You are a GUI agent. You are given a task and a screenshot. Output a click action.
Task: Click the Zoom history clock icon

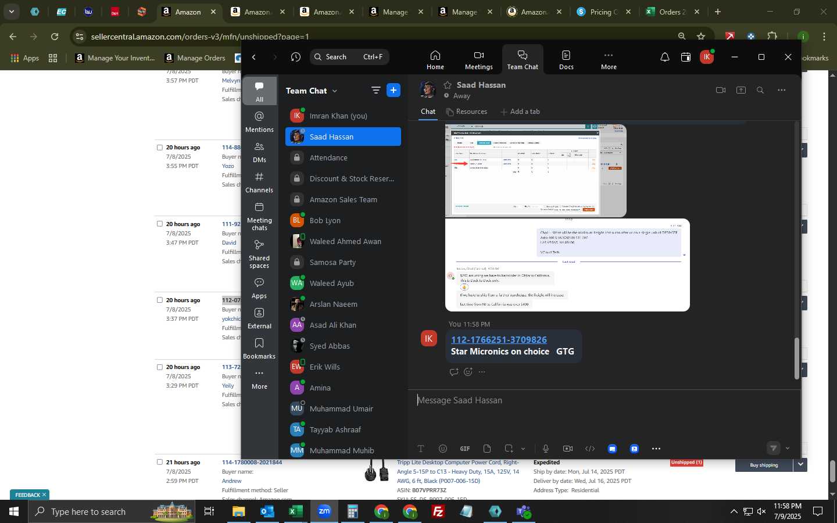pyautogui.click(x=296, y=57)
